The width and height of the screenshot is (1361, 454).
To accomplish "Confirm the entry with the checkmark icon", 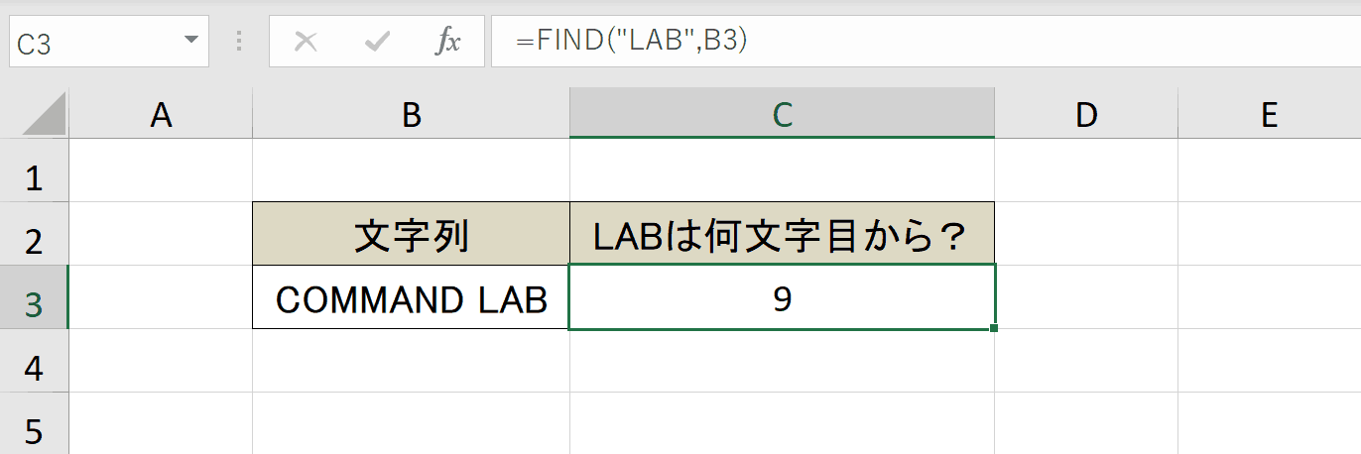I will coord(377,42).
